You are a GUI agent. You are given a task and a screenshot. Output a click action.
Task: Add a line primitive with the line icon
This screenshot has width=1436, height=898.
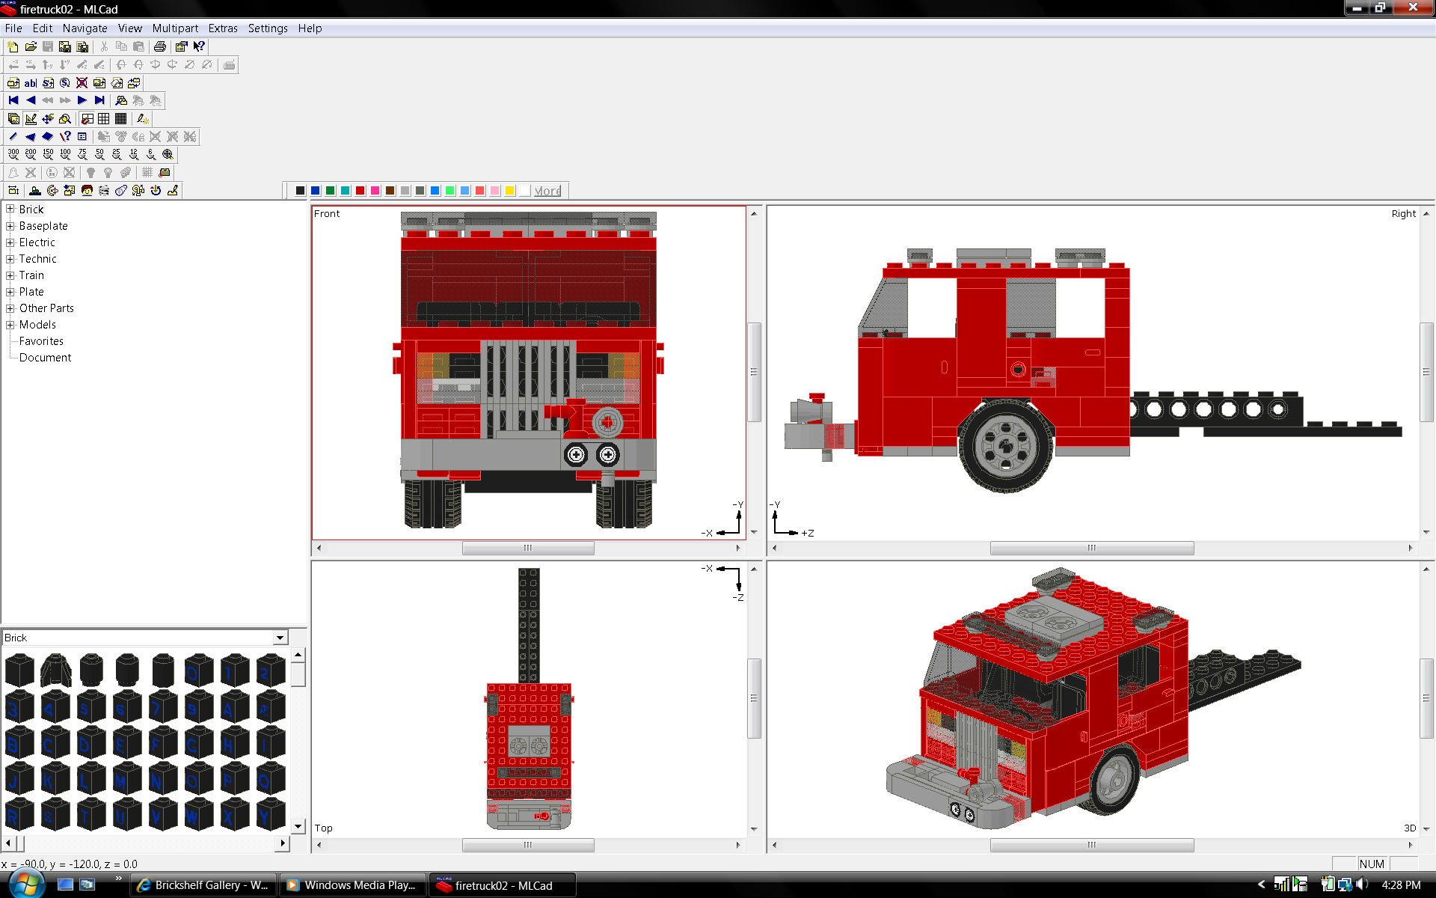pyautogui.click(x=13, y=137)
